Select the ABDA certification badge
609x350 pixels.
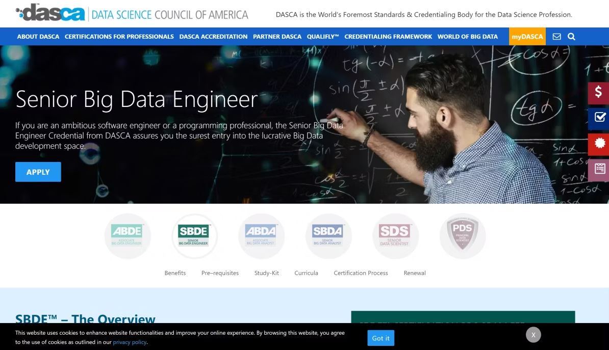click(261, 235)
